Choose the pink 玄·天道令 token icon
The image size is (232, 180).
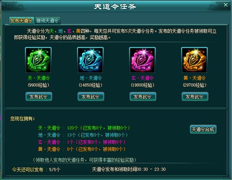coord(142,60)
